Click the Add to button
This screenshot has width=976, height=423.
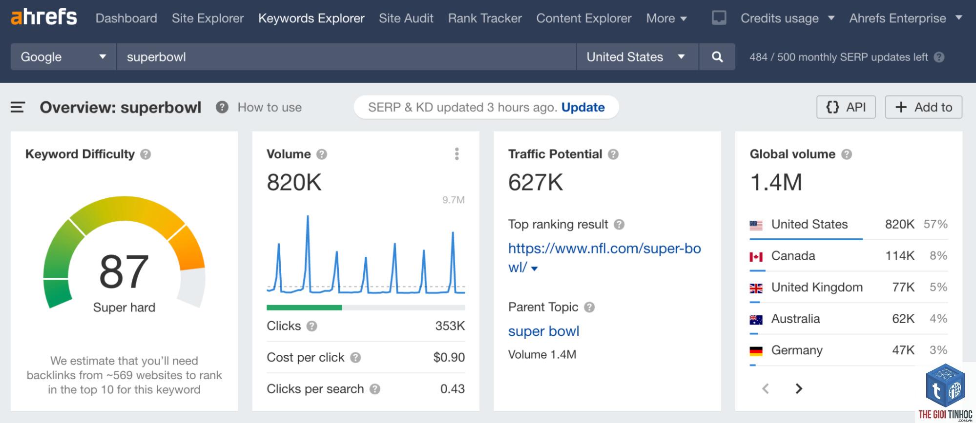point(923,107)
